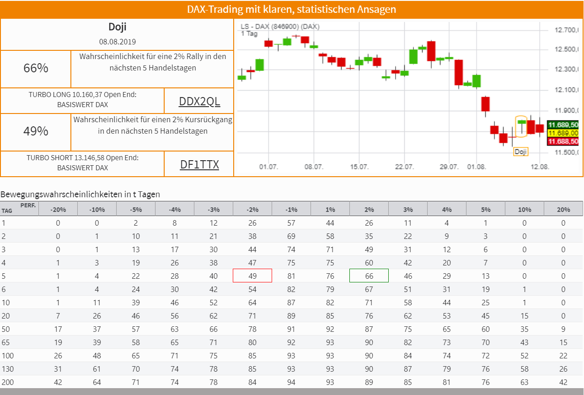Click the TURBO LONG 10.160,37 label
The image size is (584, 395).
pyautogui.click(x=82, y=99)
